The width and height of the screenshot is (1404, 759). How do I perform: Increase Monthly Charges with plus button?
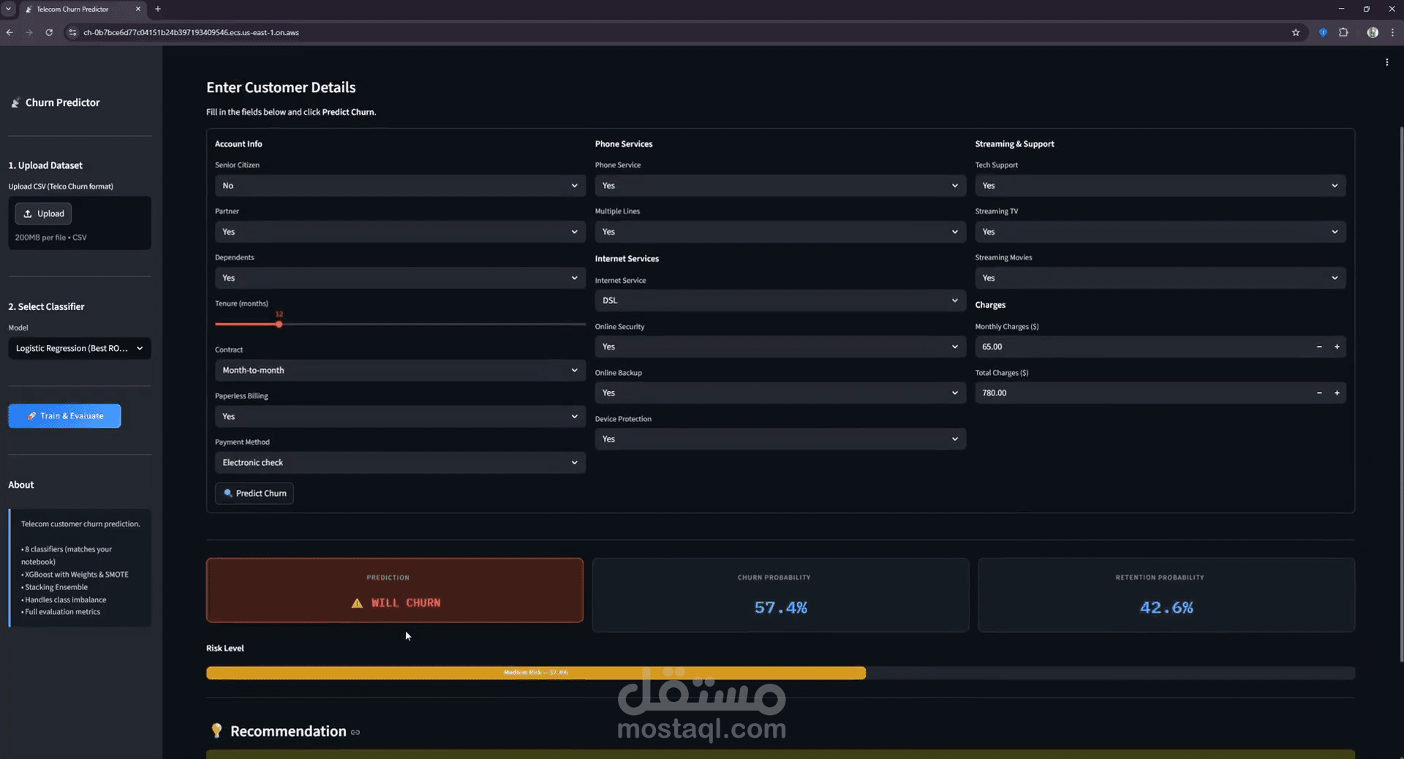click(x=1337, y=347)
